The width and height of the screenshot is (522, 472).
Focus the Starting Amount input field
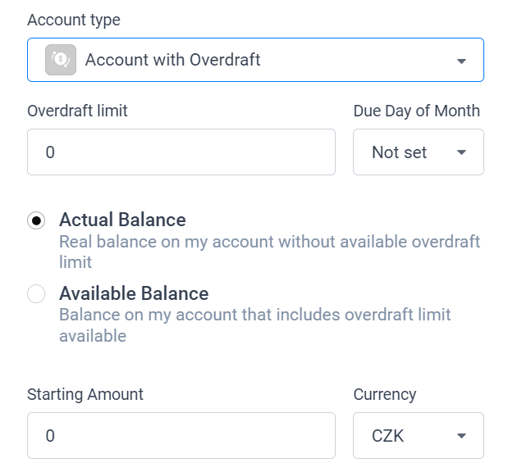pyautogui.click(x=181, y=436)
